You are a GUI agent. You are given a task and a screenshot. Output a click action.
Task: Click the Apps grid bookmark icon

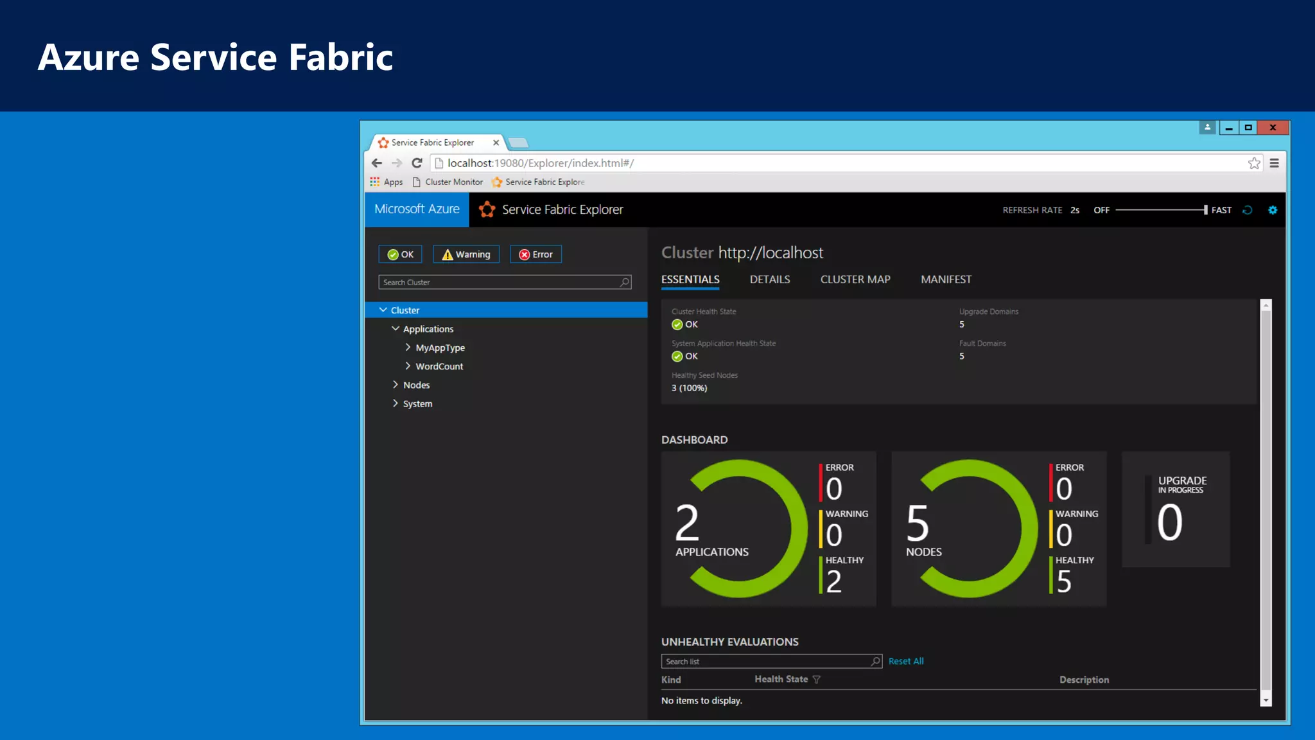click(x=375, y=182)
